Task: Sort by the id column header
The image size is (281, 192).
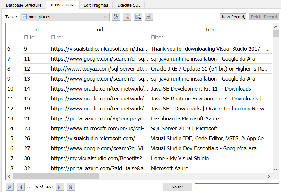Action: pyautogui.click(x=37, y=29)
